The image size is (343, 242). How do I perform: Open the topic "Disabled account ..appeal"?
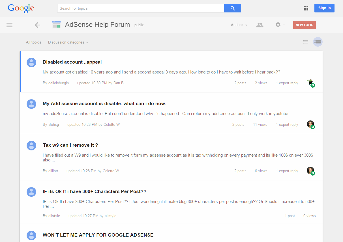pos(72,62)
